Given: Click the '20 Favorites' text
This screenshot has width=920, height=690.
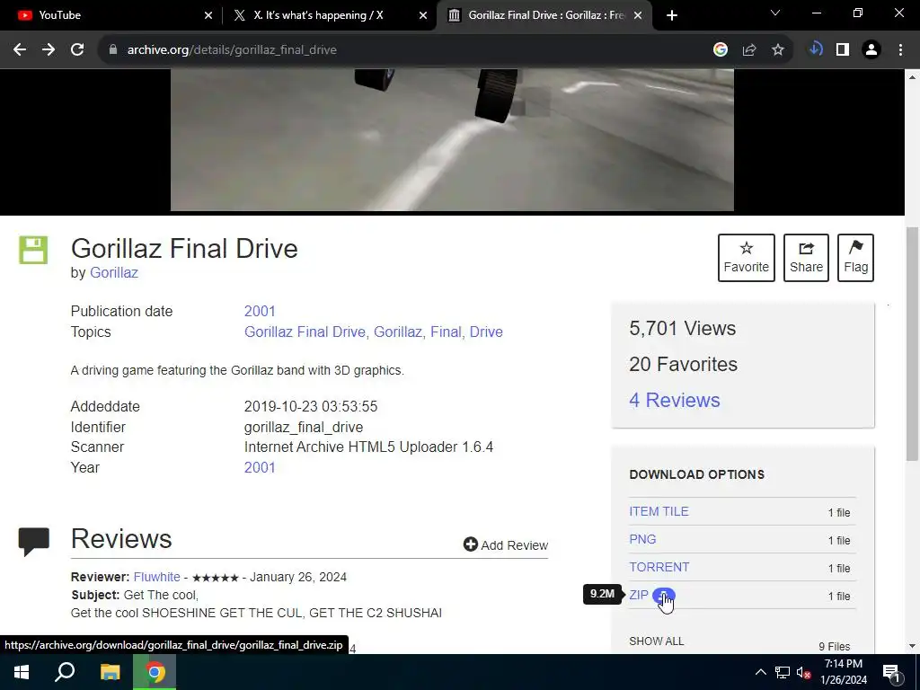Looking at the screenshot, I should 684,365.
